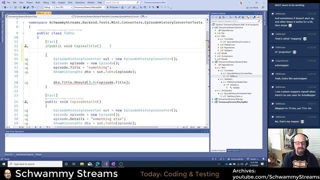Open the Help menu
The image size is (320, 180).
coord(99,2)
